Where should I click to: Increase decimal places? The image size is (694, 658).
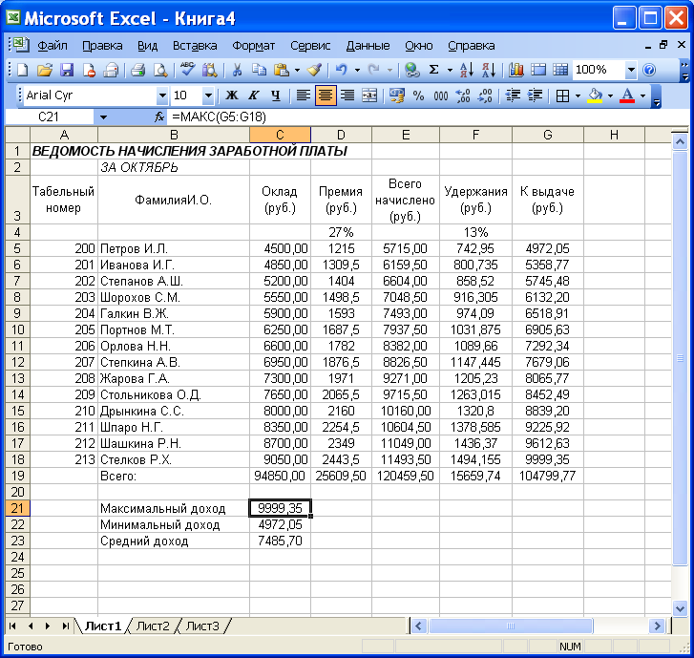coord(463,96)
